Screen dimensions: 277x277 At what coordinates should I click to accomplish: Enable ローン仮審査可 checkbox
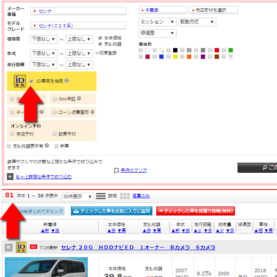(x=55, y=112)
